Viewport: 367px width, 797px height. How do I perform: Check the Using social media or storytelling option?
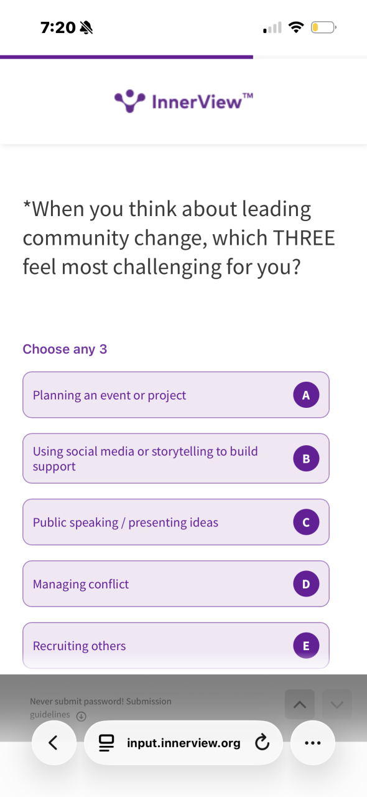click(x=176, y=458)
